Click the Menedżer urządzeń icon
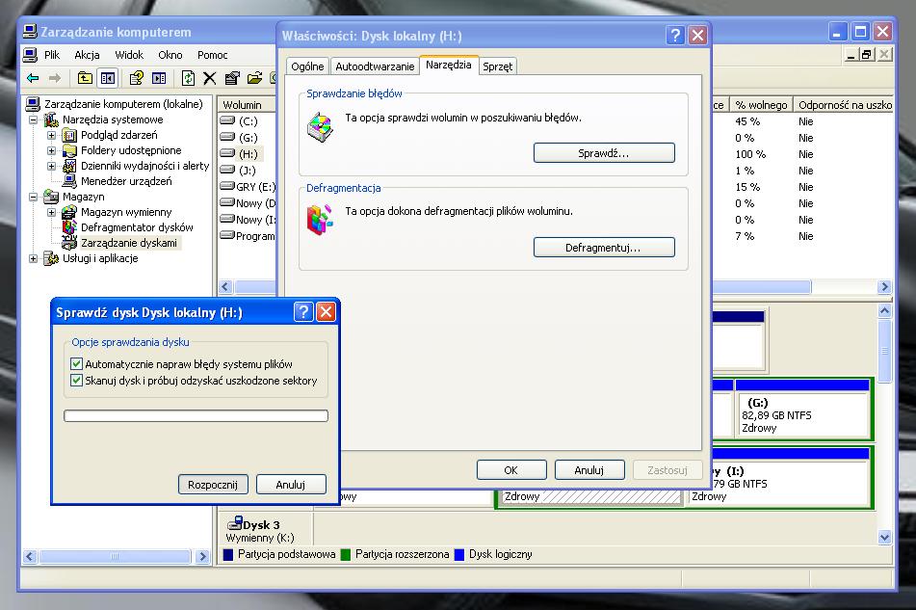 [x=69, y=181]
